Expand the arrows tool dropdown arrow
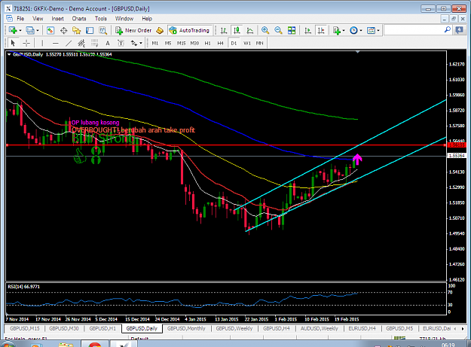This screenshot has height=347, width=471. coord(141,44)
